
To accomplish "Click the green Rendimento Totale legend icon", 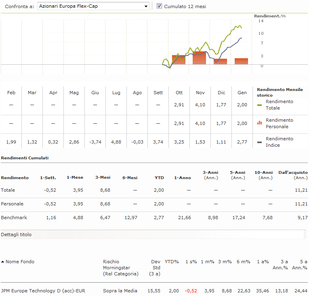I will (259, 105).
